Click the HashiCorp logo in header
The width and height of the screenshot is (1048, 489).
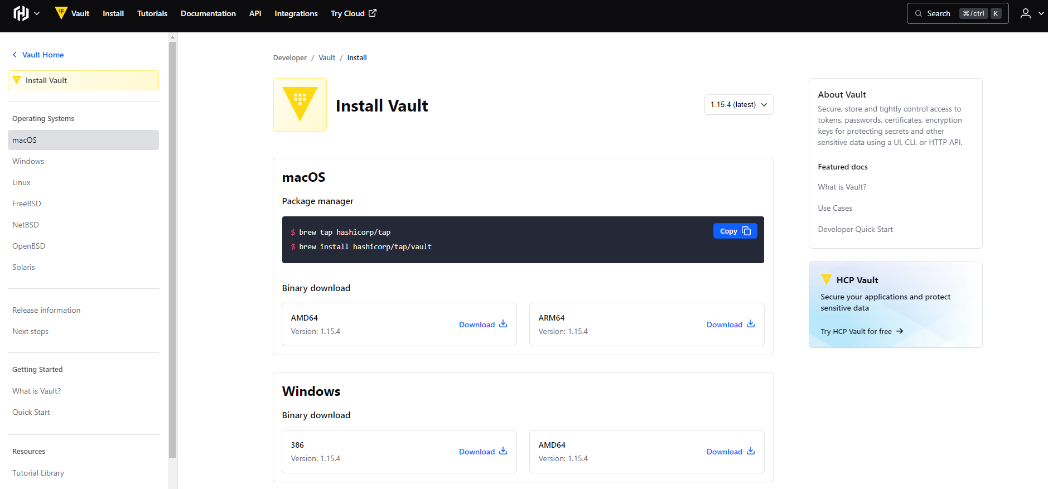point(21,13)
